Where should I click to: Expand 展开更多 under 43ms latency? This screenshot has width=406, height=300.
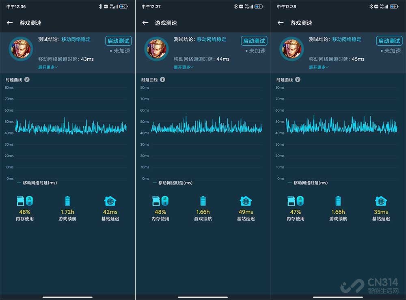[48, 67]
